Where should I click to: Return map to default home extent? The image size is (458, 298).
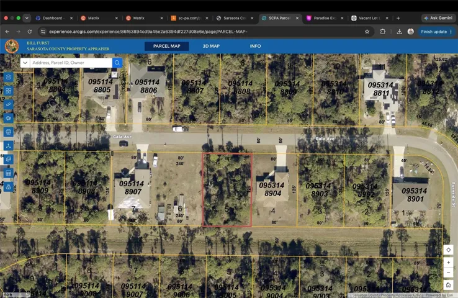[x=448, y=284]
